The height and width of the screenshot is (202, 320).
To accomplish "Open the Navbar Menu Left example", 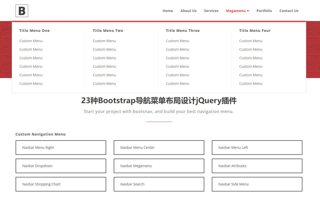I will [x=257, y=148].
